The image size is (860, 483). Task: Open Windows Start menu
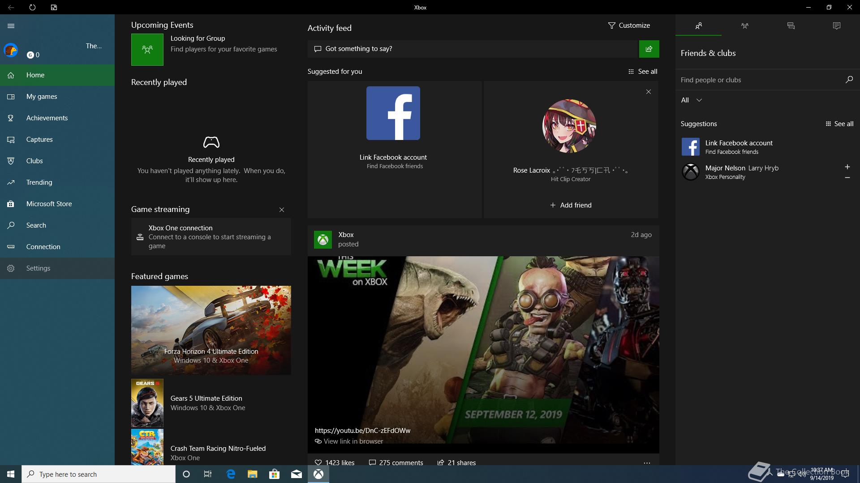11,474
